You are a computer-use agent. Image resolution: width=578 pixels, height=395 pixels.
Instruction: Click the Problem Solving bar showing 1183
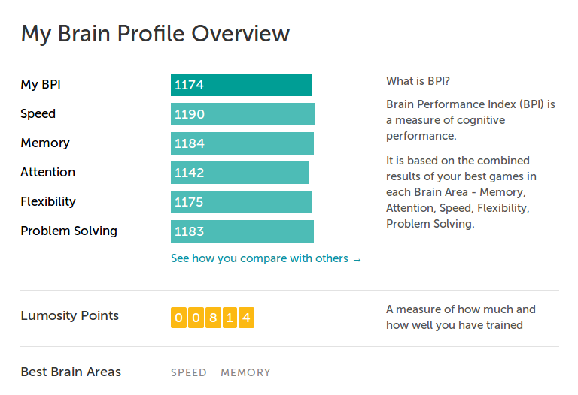(x=242, y=231)
